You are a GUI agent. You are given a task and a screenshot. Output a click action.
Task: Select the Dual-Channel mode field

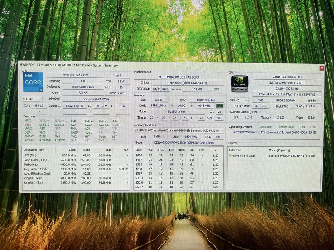(176, 111)
